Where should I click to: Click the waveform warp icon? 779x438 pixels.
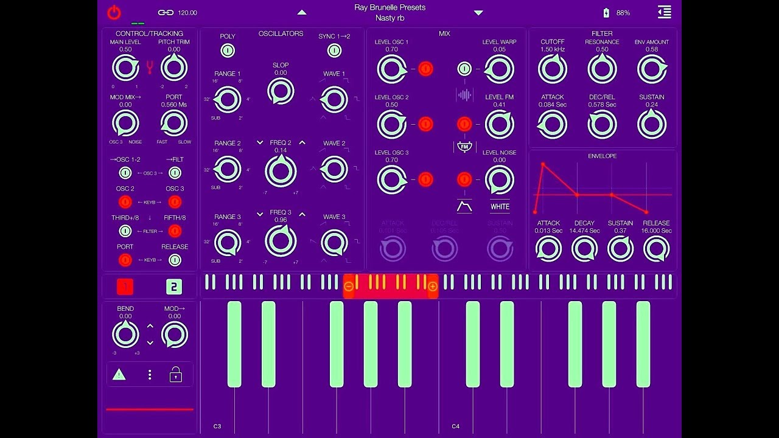coord(464,95)
